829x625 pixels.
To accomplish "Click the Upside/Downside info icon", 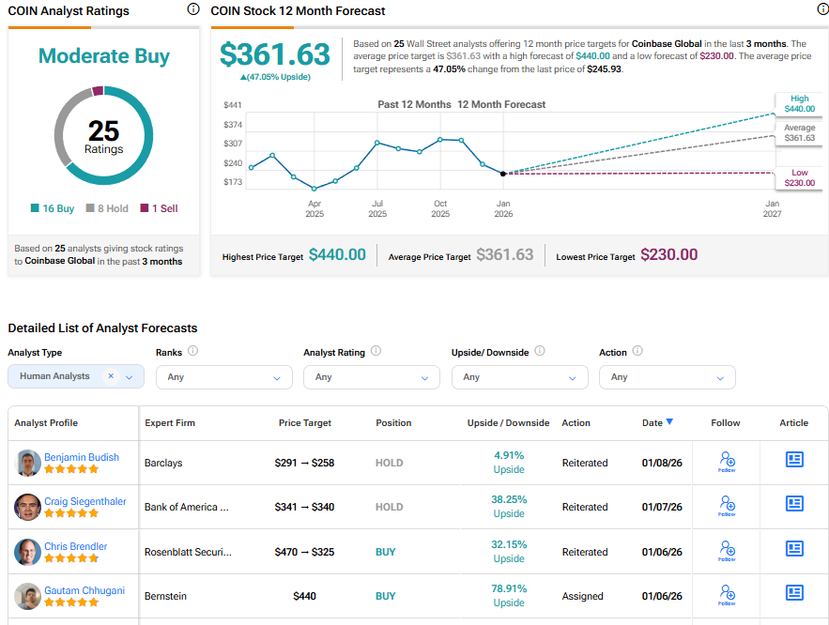I will pyautogui.click(x=539, y=351).
